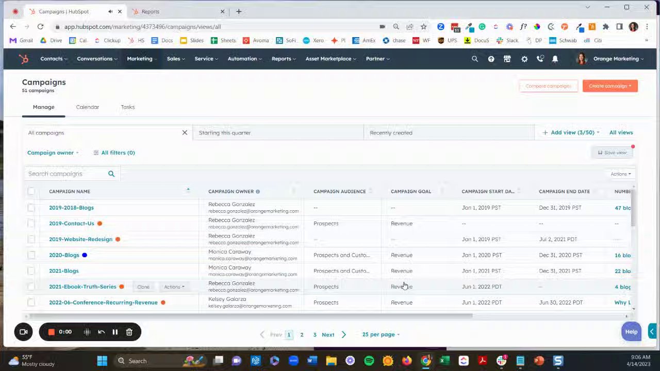
Task: Click the Compare campaigns button
Action: pyautogui.click(x=548, y=86)
